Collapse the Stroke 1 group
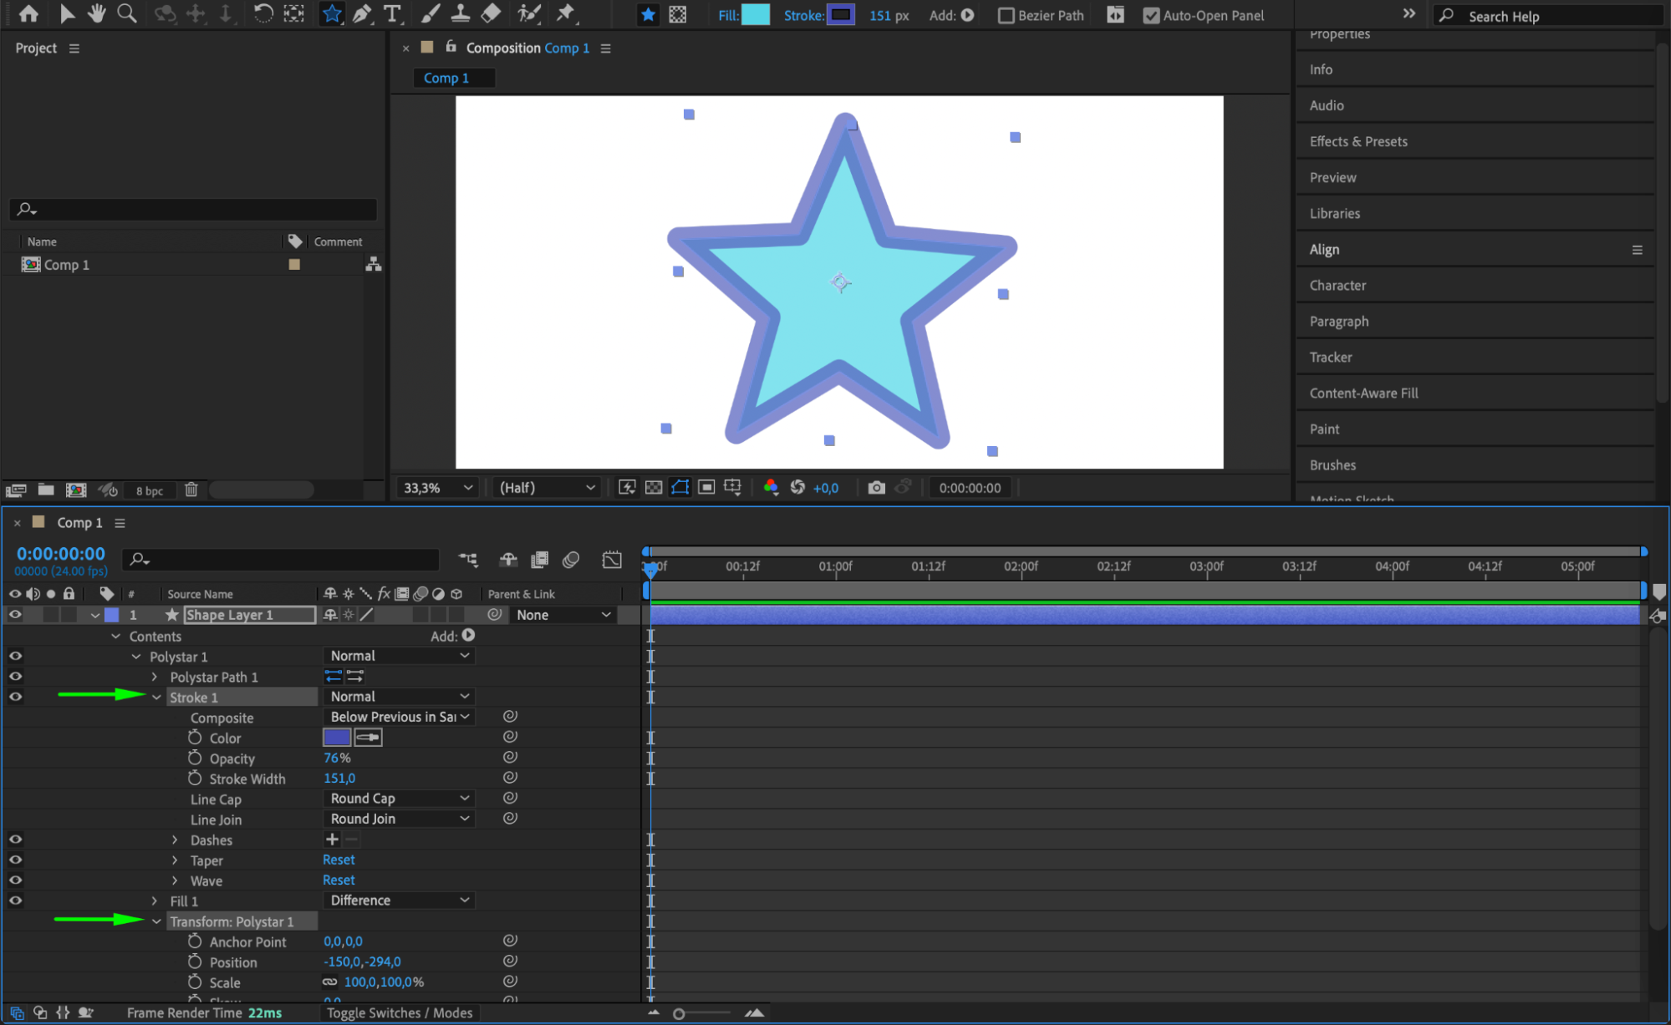 pyautogui.click(x=156, y=698)
